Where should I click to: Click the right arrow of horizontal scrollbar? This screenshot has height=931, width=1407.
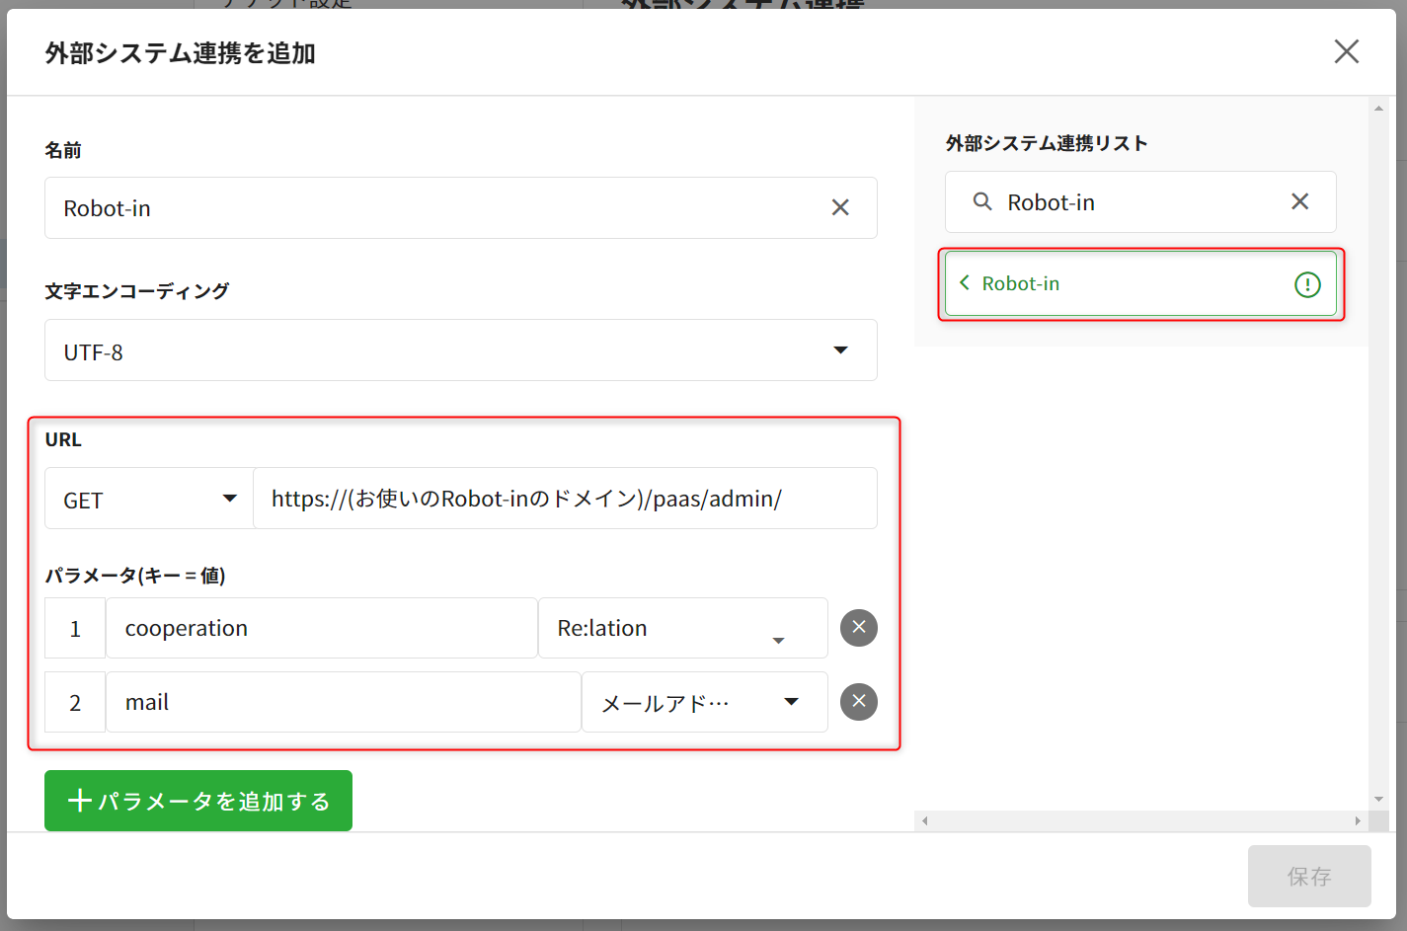(x=1358, y=820)
